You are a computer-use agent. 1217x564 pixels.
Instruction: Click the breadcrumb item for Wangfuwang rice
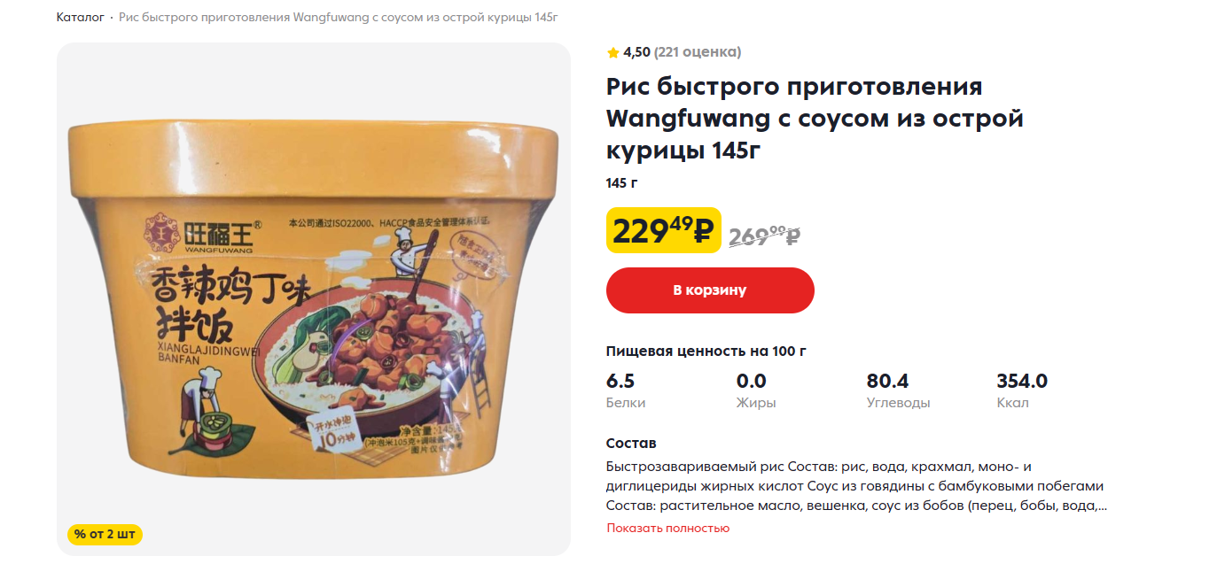pos(339,18)
